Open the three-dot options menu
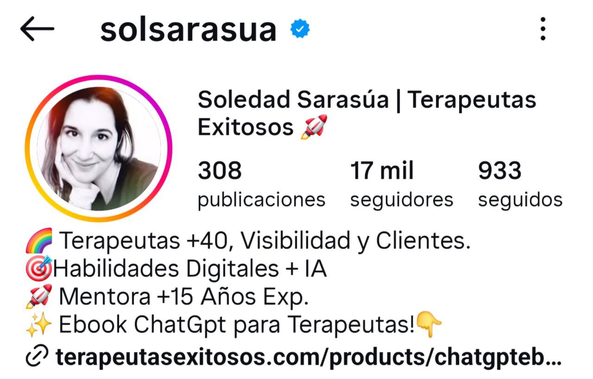 click(x=543, y=29)
